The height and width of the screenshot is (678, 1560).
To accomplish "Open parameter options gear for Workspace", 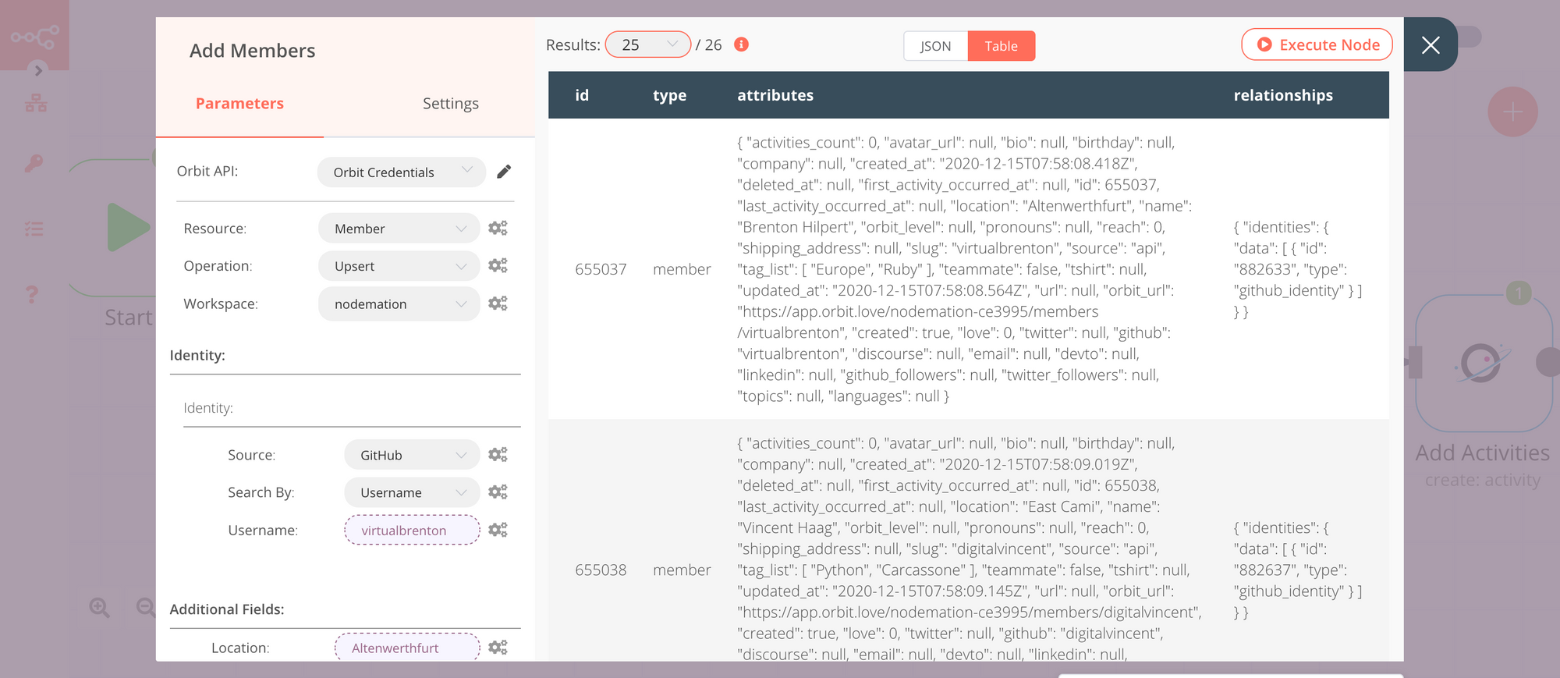I will coord(498,303).
